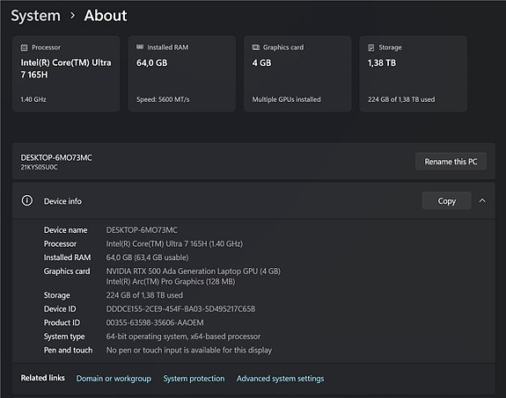Click the Installed RAM memory icon

(140, 47)
